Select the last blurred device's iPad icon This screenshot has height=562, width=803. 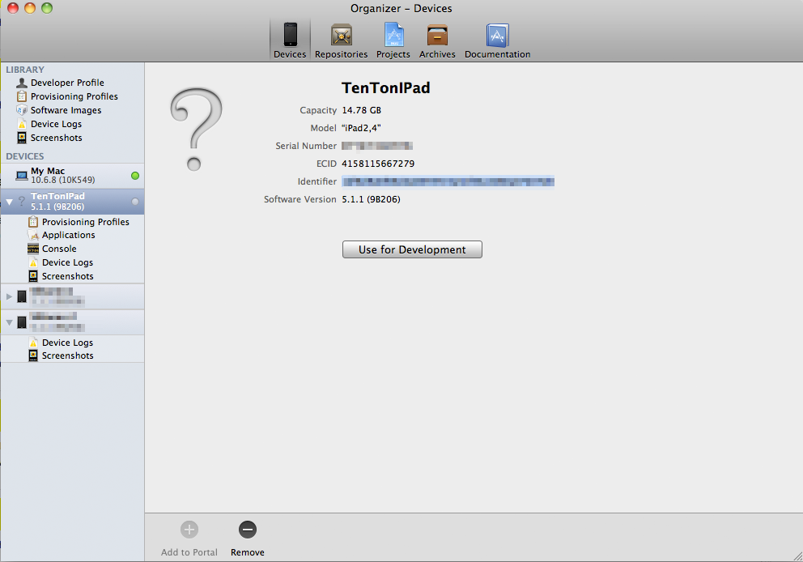tap(22, 322)
